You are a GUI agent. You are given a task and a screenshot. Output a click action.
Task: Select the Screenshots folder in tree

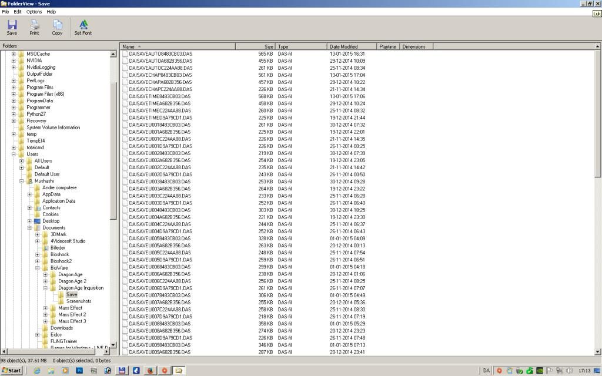click(78, 301)
